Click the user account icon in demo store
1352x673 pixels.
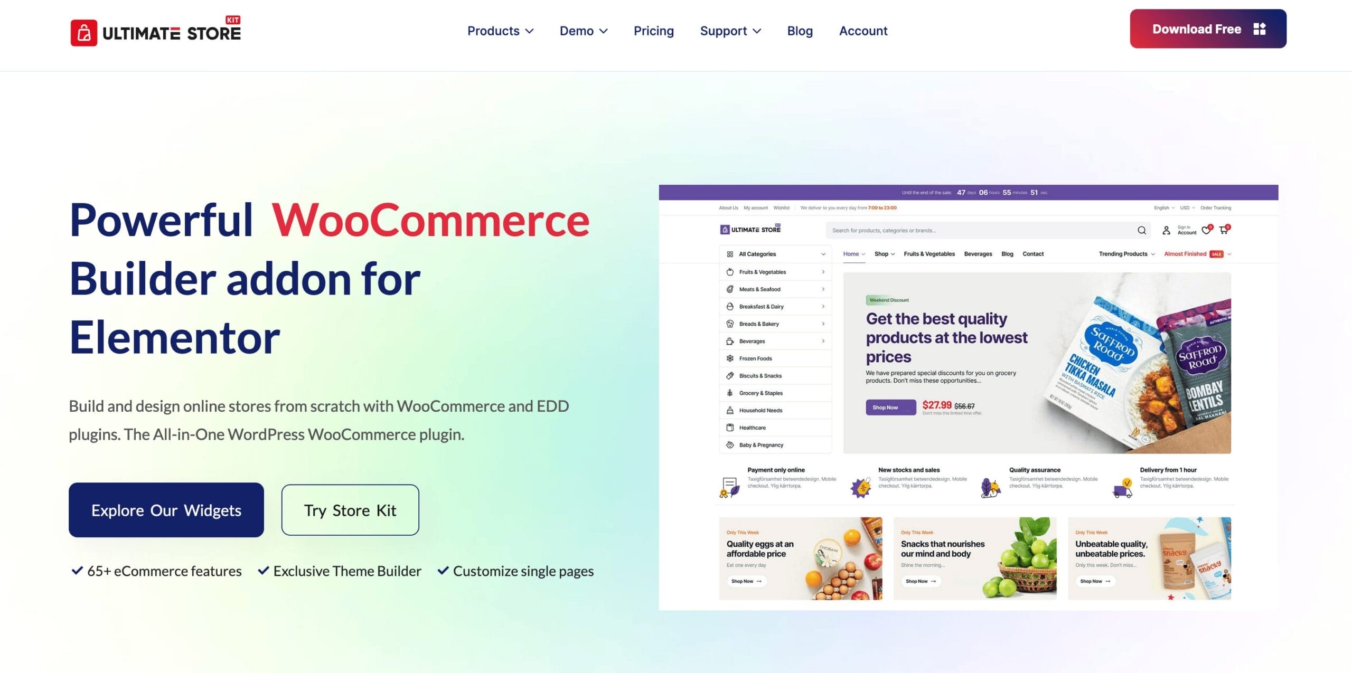click(1166, 229)
